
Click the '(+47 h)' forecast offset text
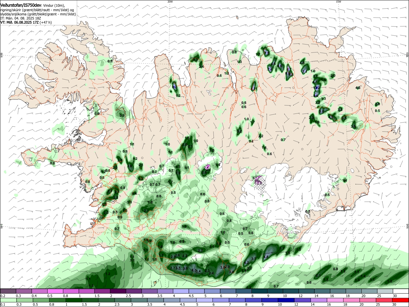tap(45, 22)
